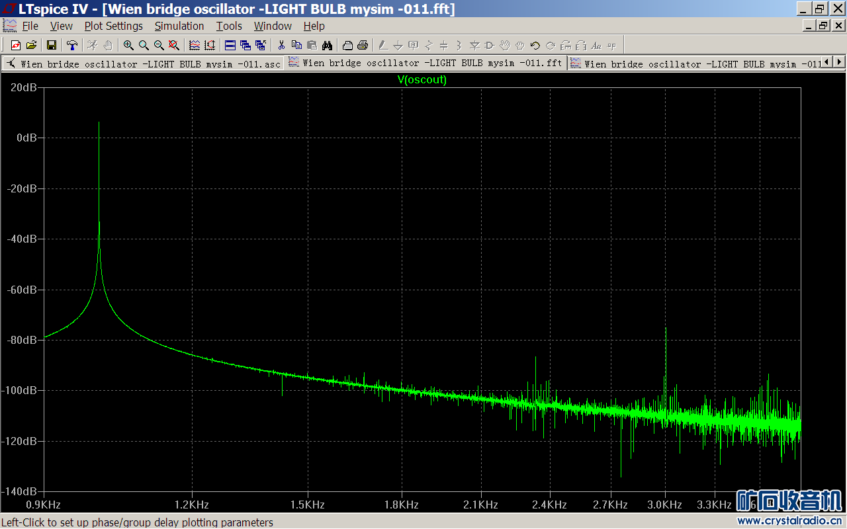847x529 pixels.
Task: Tile windows using the tile toolbar icon
Action: point(230,45)
